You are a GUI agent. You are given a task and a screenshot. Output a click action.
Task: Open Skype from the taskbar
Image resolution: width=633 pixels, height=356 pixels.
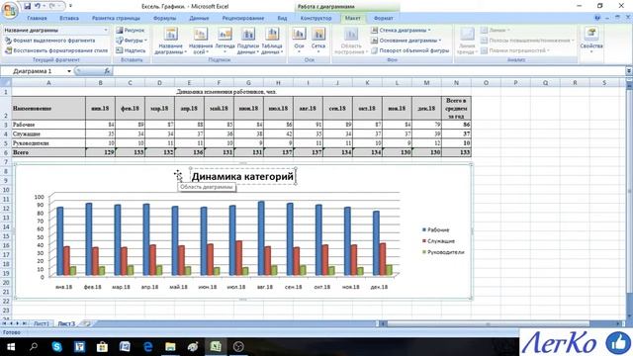56,347
